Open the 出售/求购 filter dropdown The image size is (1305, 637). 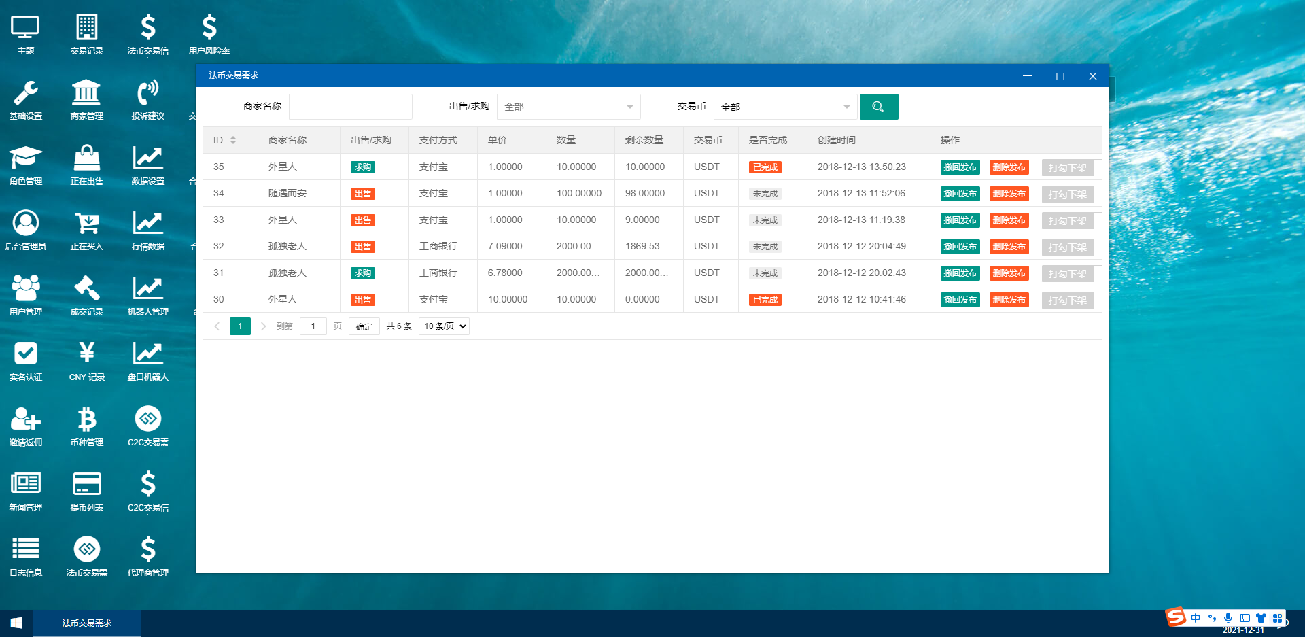[569, 107]
